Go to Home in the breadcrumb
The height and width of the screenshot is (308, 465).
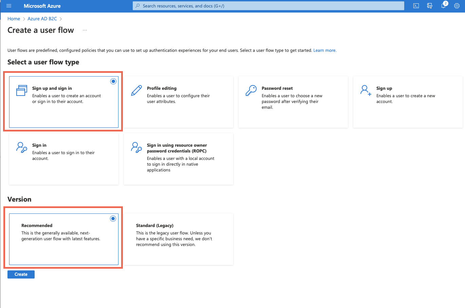(x=14, y=19)
